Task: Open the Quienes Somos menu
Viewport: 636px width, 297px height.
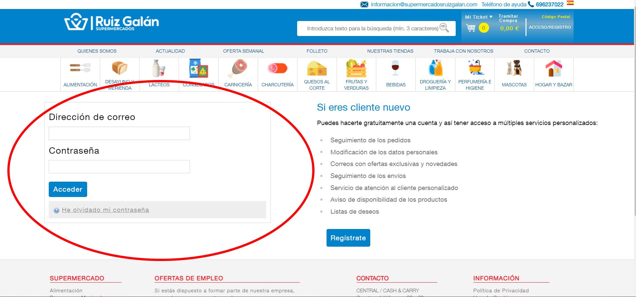Action: pos(97,51)
